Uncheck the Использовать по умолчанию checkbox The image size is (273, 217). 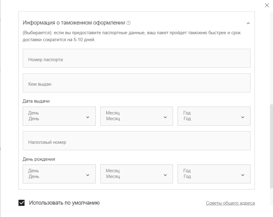[x=22, y=203]
